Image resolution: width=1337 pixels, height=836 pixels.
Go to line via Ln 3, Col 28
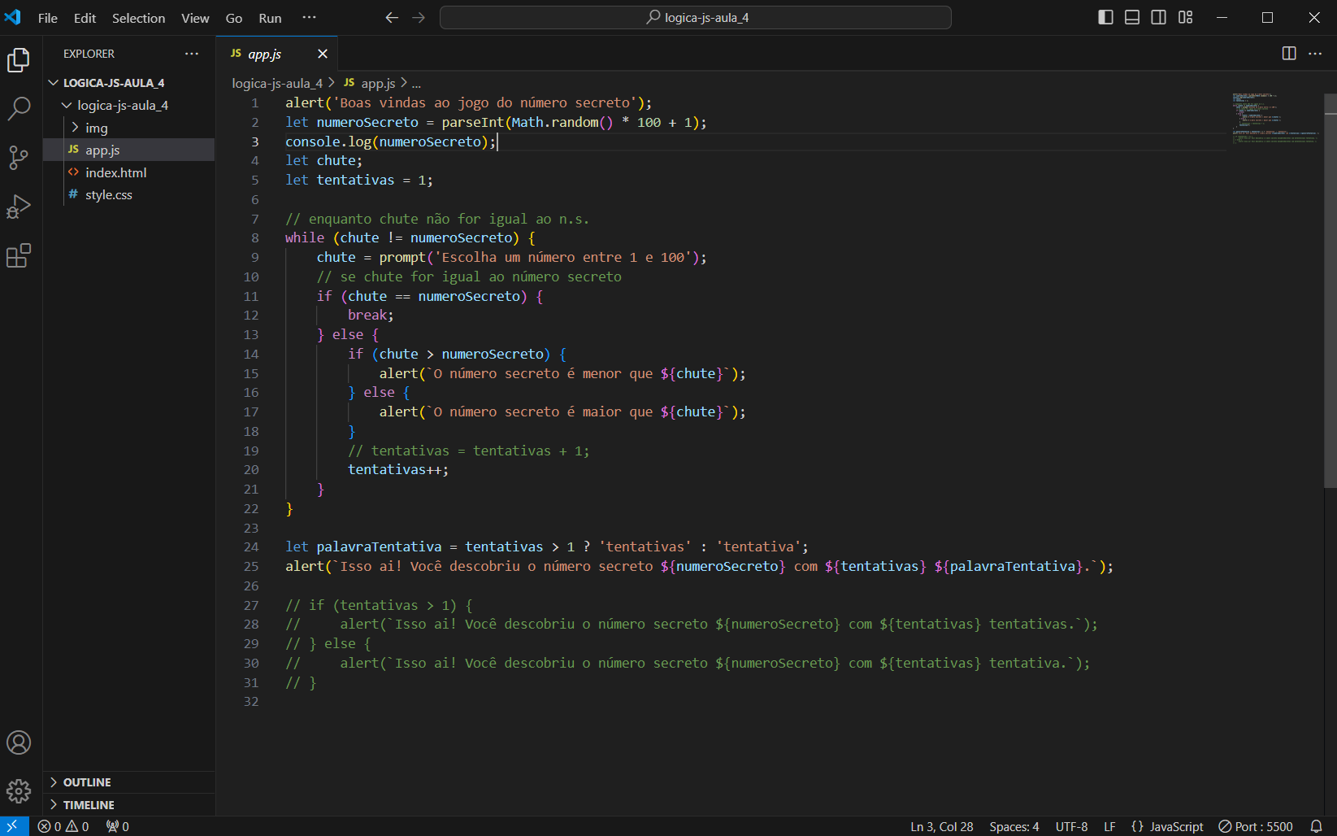pos(941,826)
